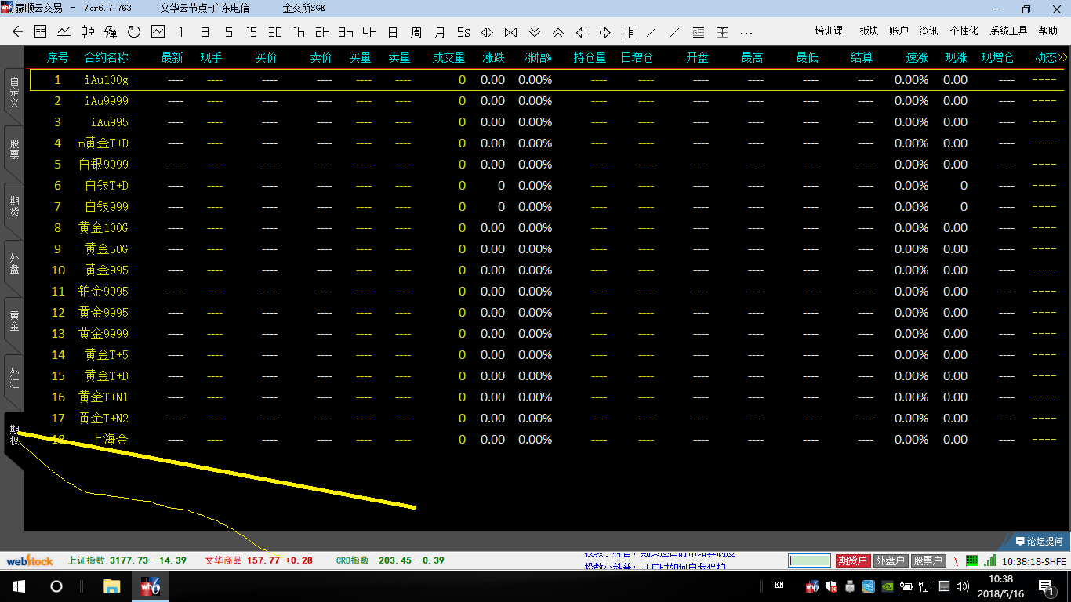Viewport: 1071px width, 602px height.
Task: Select the 15 minute period button
Action: pos(251,32)
